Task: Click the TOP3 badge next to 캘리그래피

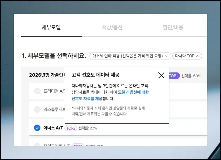Action: pyautogui.click(x=77, y=146)
